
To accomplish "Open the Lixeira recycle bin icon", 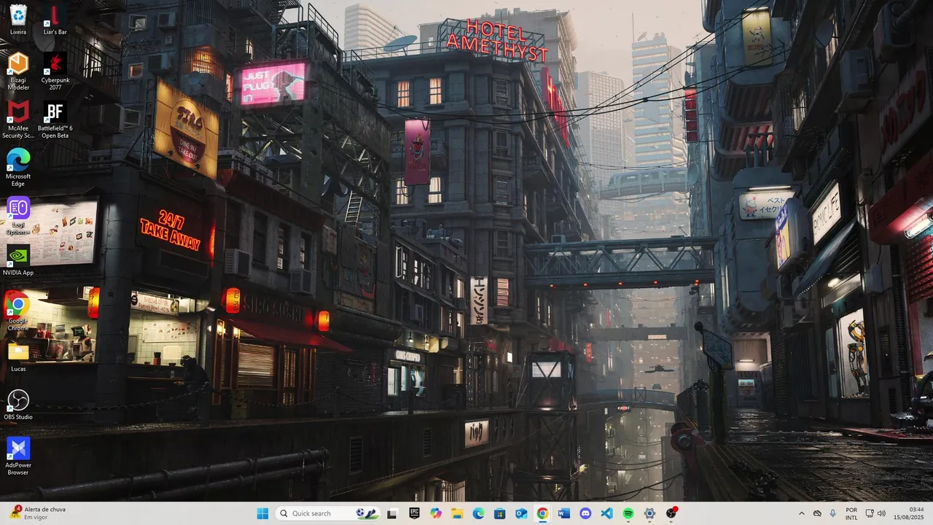I will (18, 20).
